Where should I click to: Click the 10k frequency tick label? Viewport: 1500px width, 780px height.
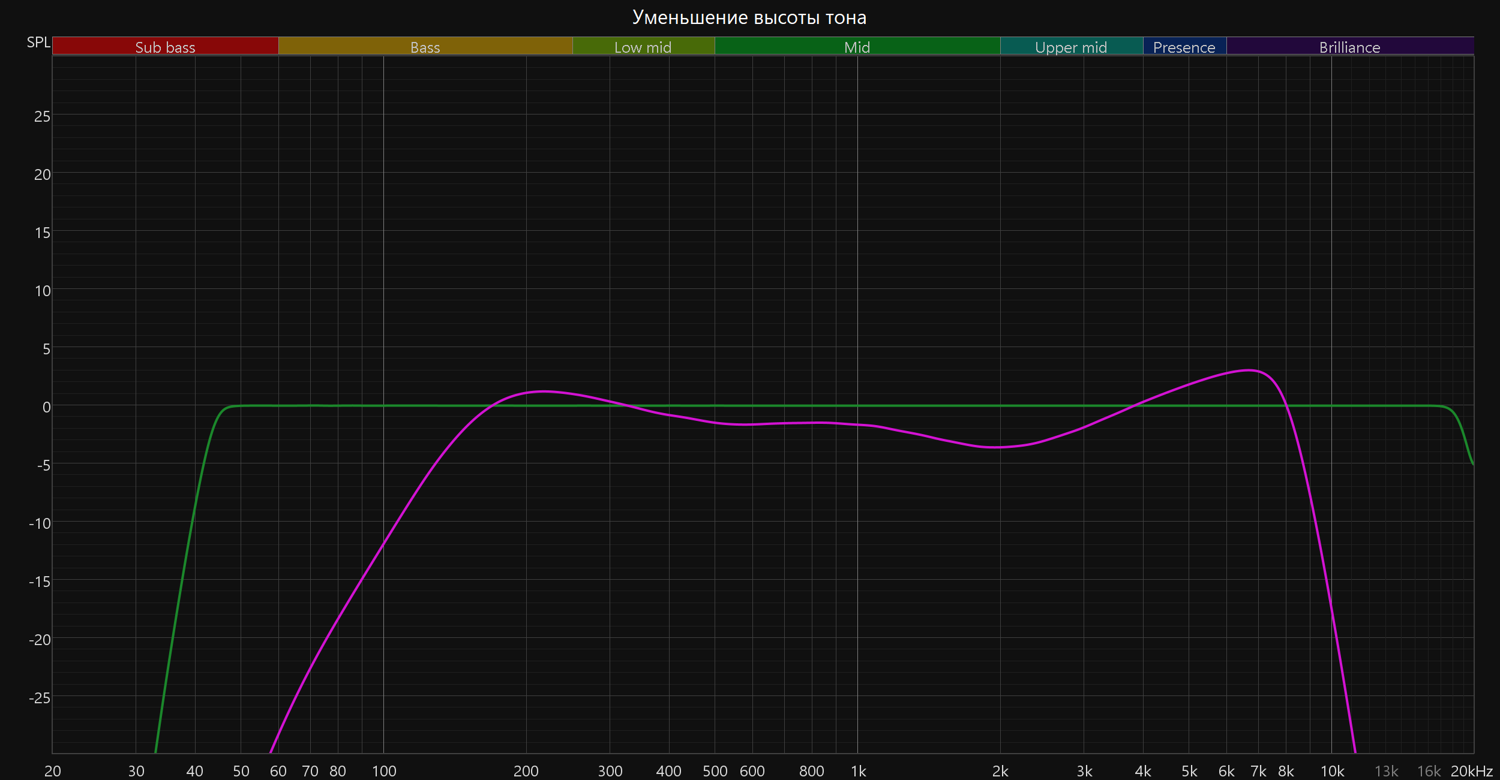(1332, 771)
